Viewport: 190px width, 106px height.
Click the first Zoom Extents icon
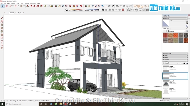(x=66, y=6)
